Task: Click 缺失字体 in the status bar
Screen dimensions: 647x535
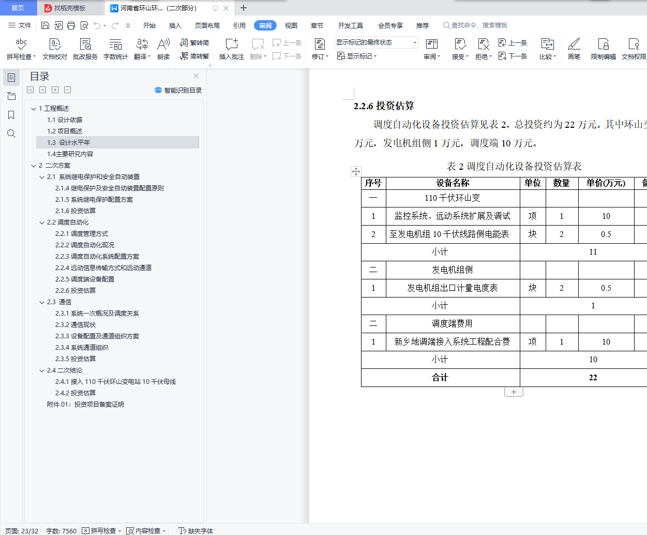Action: tap(196, 531)
